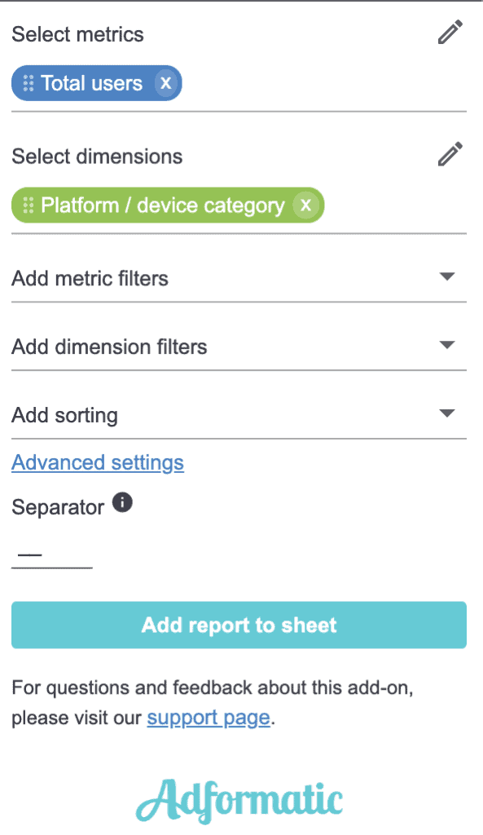Click the info icon next to Separator
The height and width of the screenshot is (835, 483).
tap(122, 501)
